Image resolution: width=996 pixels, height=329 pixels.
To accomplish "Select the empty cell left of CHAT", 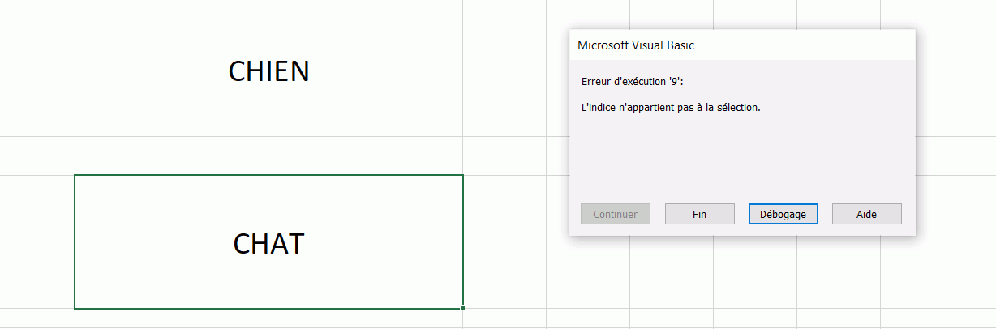I will coord(36,242).
